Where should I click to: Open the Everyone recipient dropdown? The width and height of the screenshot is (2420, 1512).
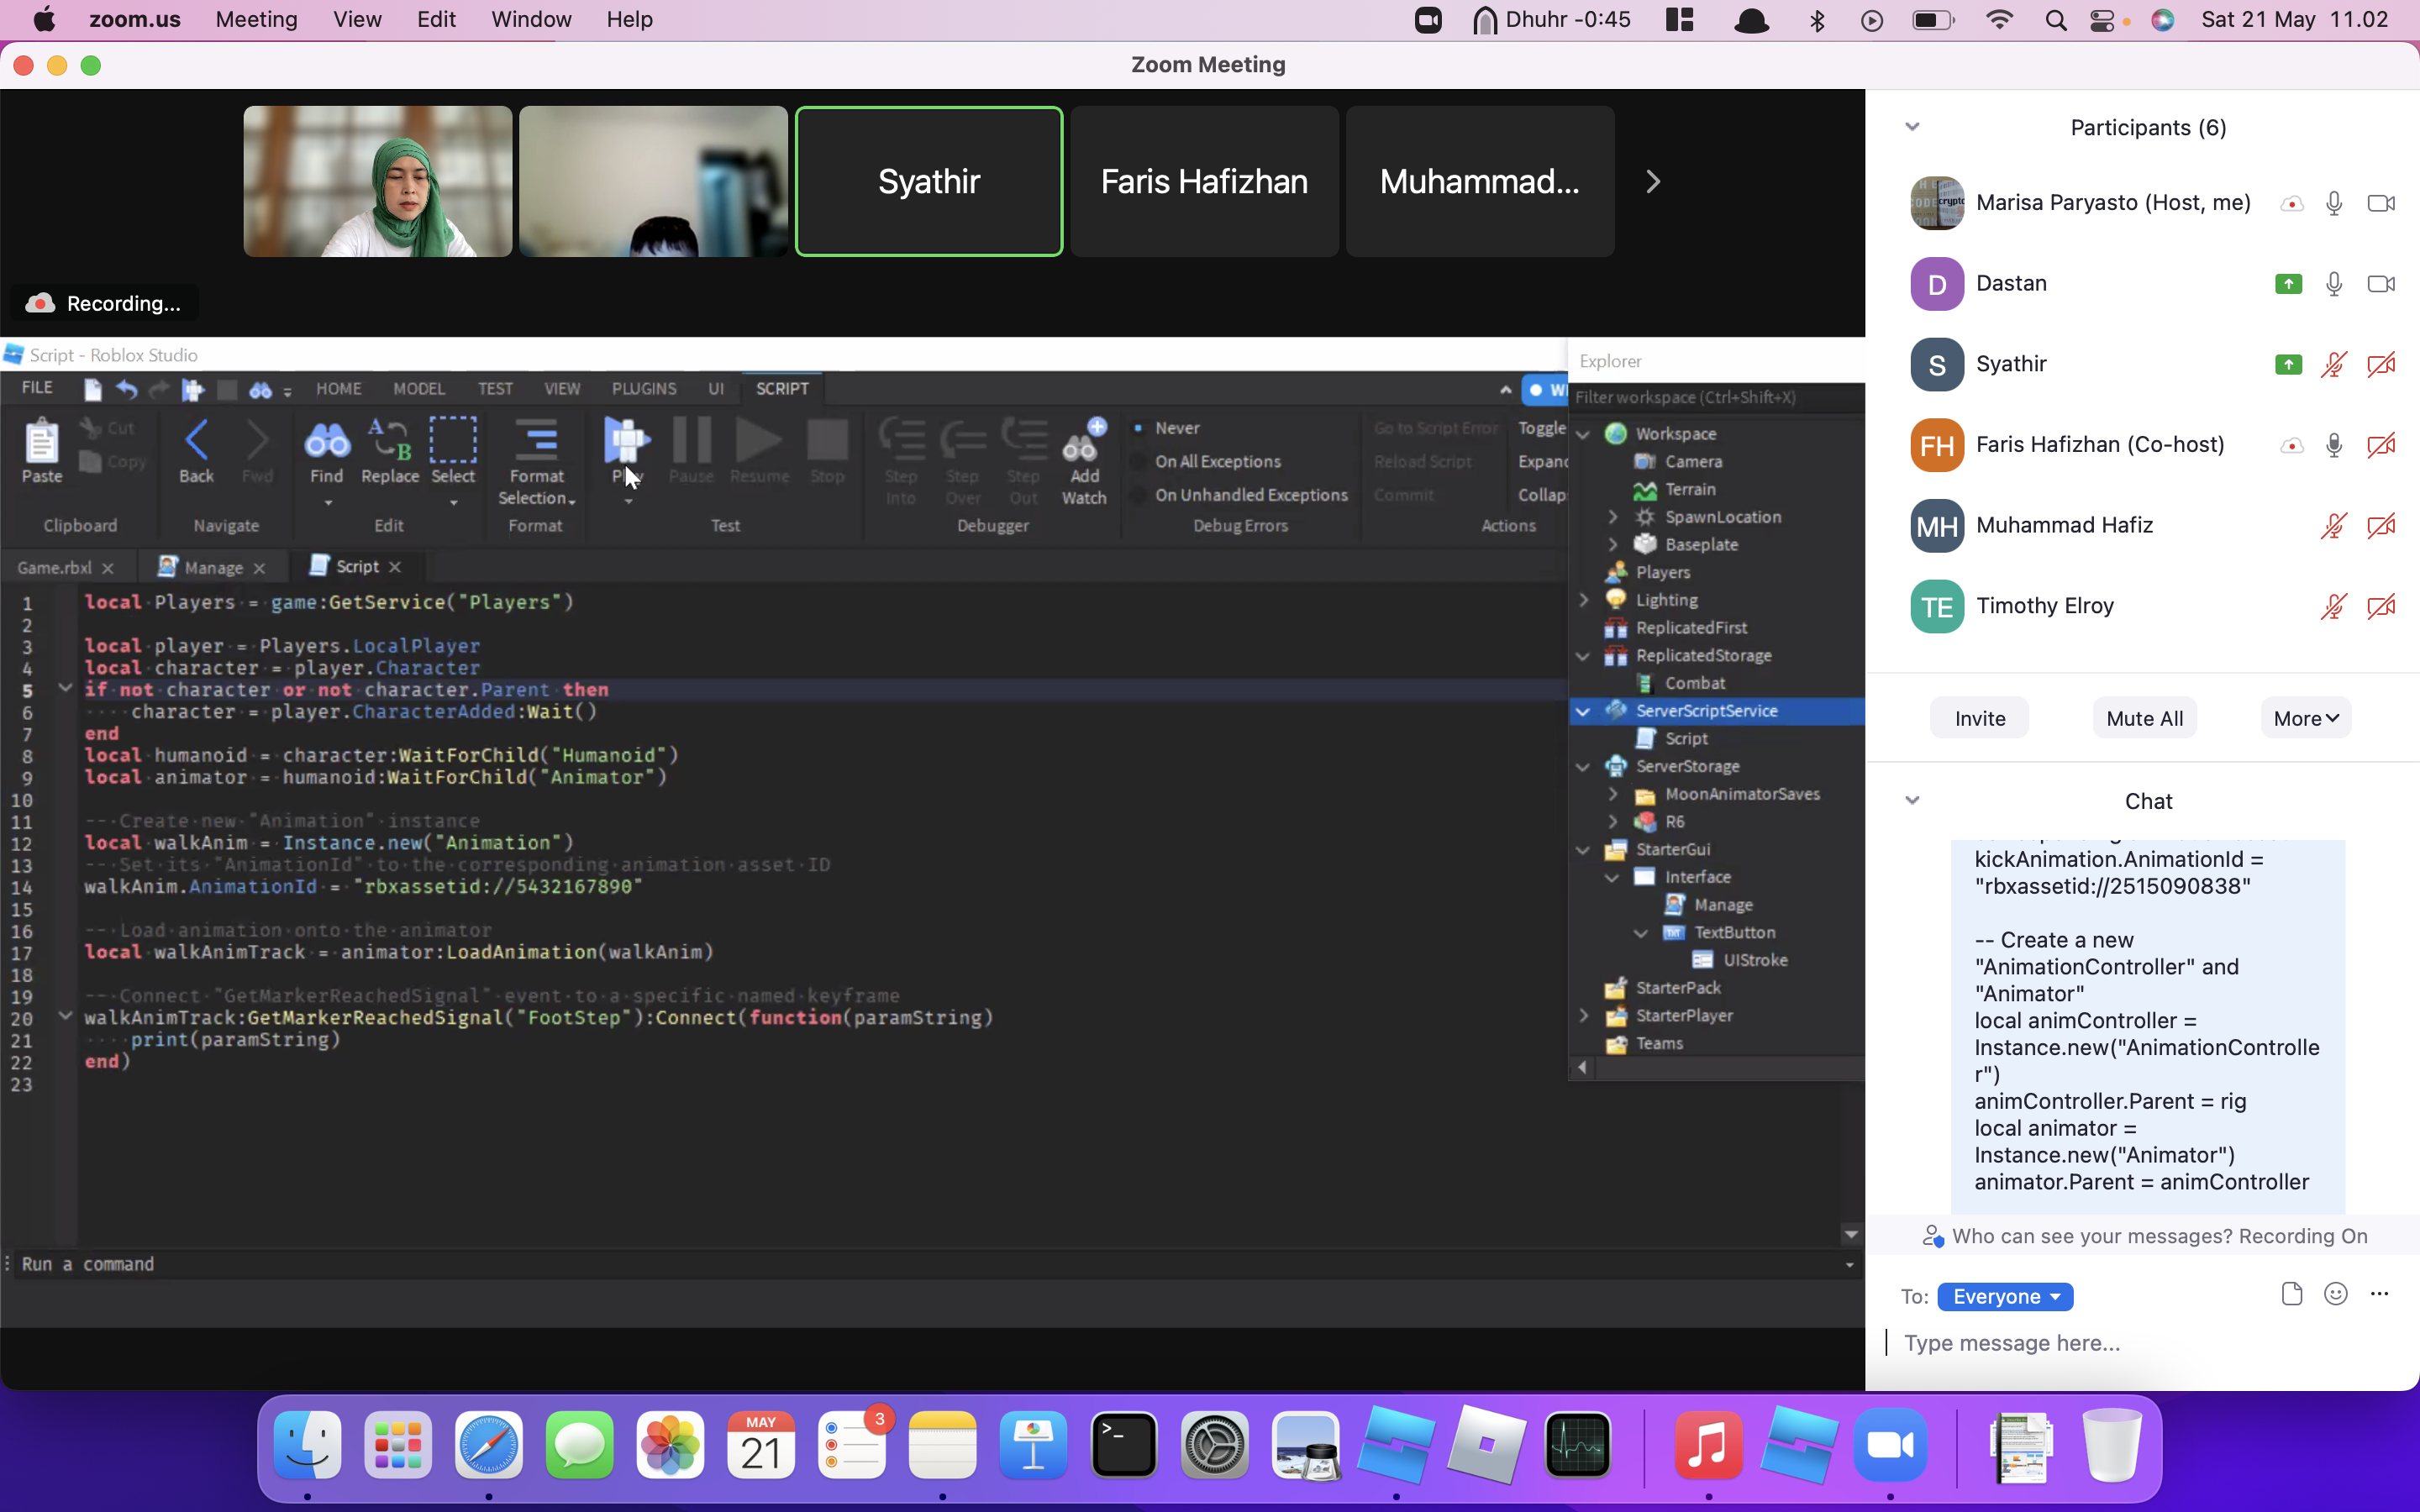tap(2005, 1296)
